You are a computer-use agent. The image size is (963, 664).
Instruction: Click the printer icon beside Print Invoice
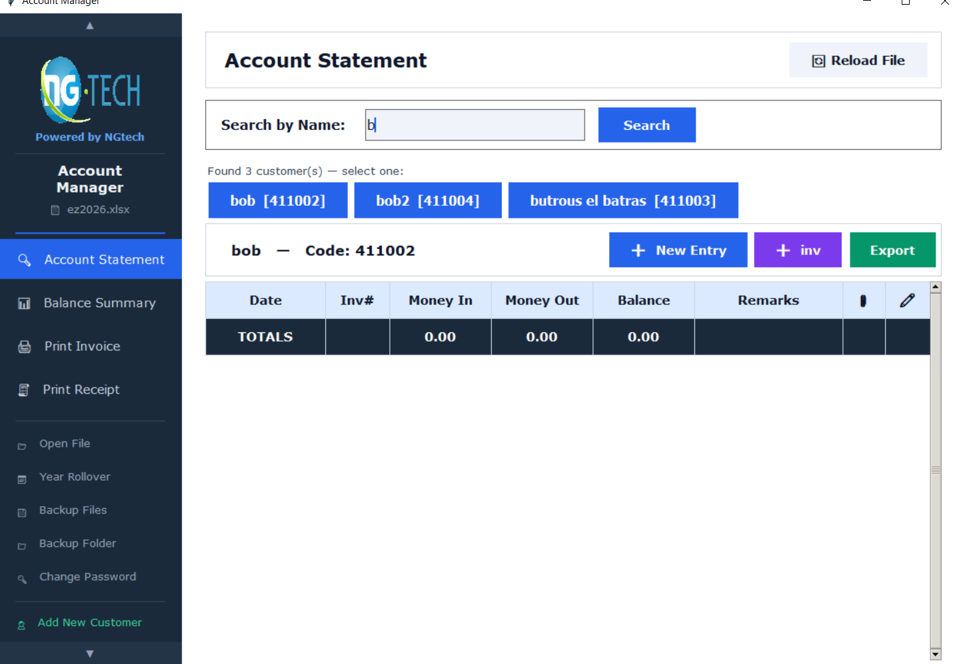click(25, 346)
